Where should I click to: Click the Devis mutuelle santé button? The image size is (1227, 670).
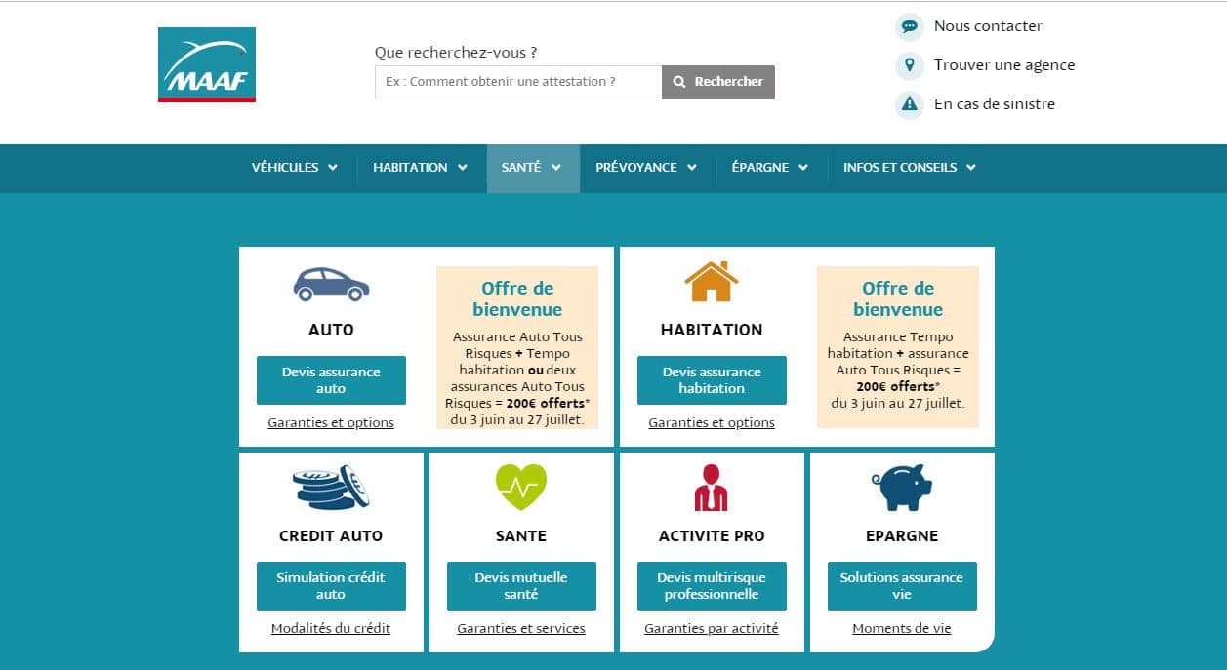click(x=520, y=586)
